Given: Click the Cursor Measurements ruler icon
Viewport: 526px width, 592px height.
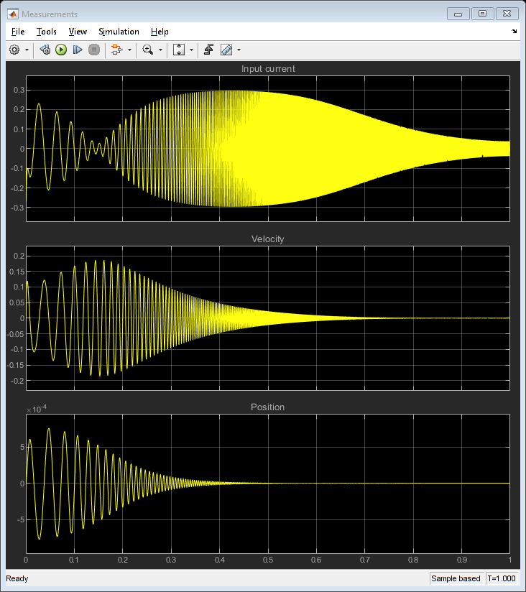Looking at the screenshot, I should pyautogui.click(x=226, y=50).
